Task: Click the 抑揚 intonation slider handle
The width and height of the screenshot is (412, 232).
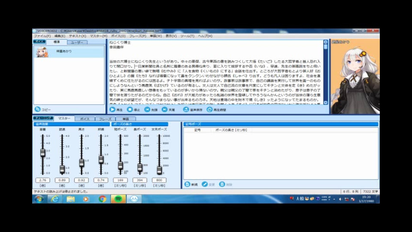Action: pos(101,159)
